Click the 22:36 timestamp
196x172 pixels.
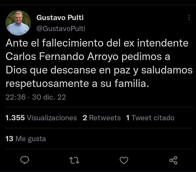pos(15,97)
